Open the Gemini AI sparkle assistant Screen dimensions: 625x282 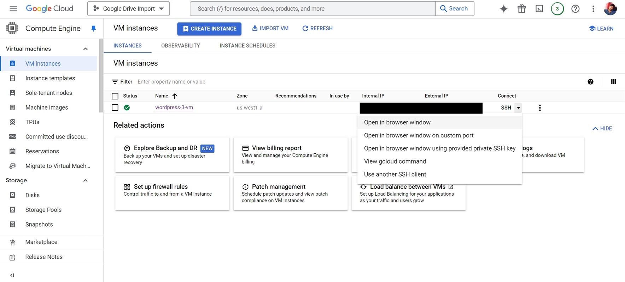click(x=504, y=9)
